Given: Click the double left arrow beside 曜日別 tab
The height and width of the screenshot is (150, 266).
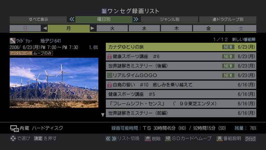Looking at the screenshot, I should (x=72, y=19).
